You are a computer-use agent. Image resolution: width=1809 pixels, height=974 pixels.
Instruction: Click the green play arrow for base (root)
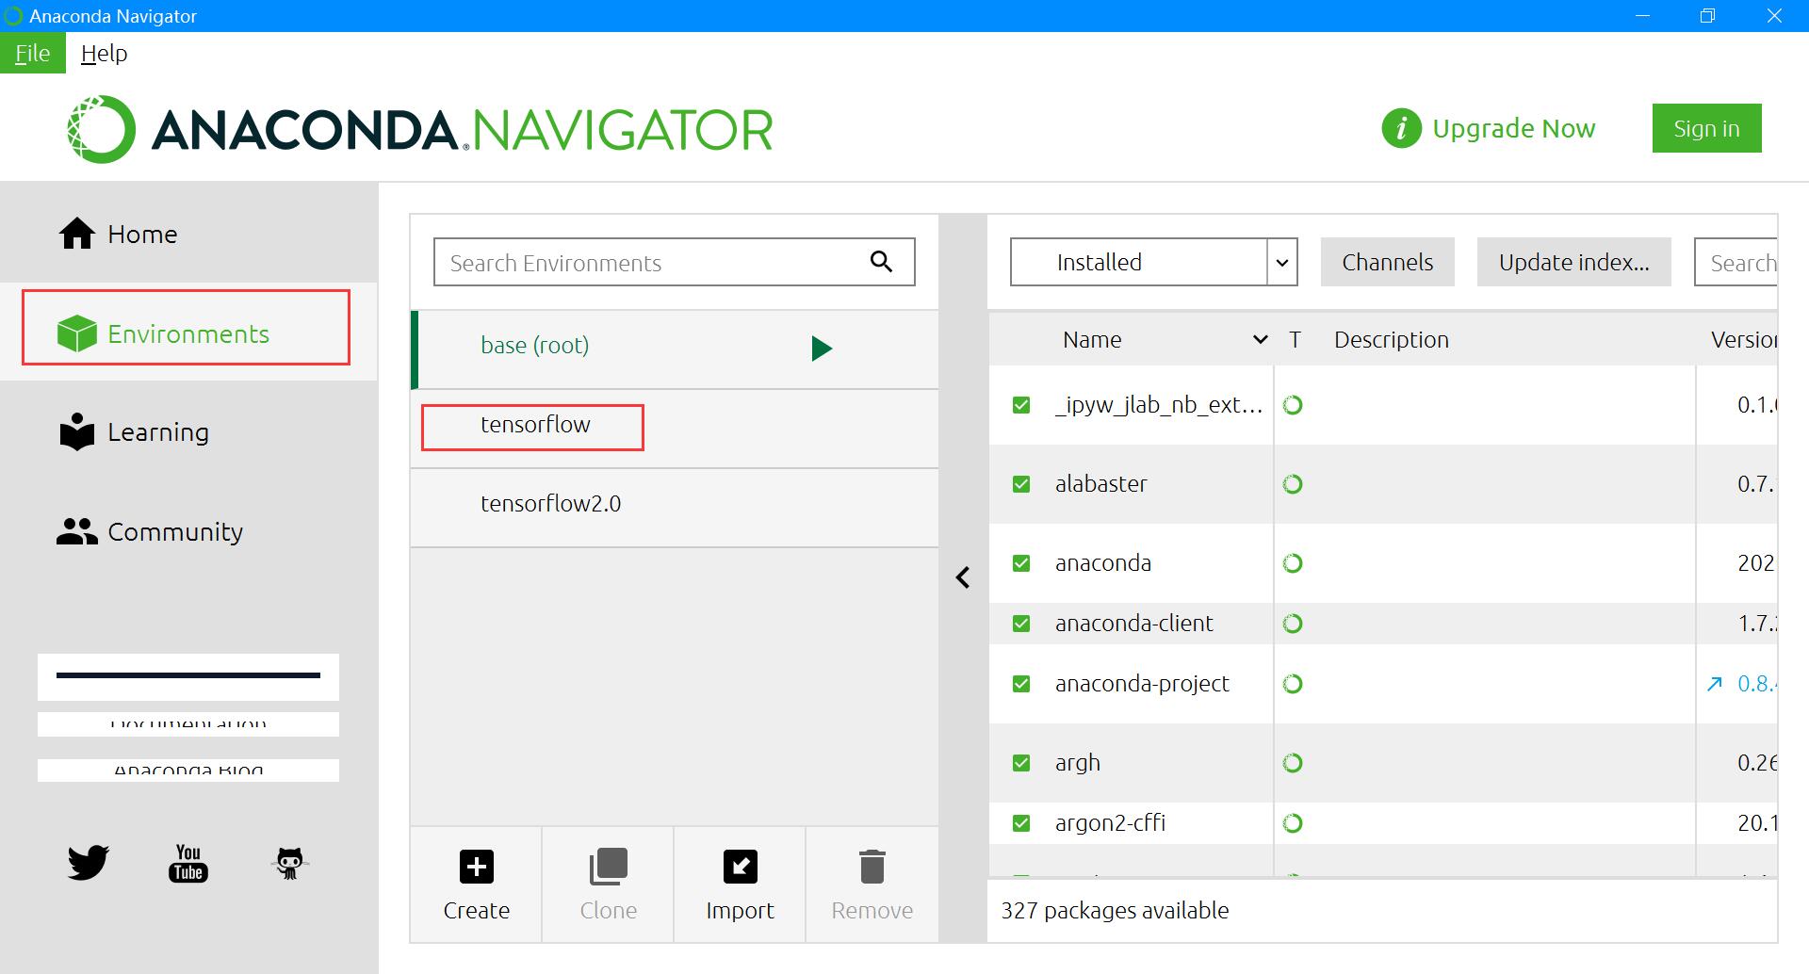tap(822, 349)
